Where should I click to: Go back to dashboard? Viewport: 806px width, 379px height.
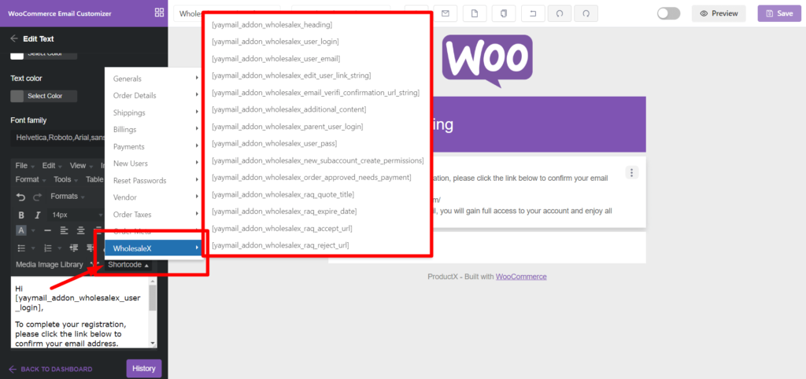[50, 369]
